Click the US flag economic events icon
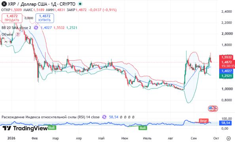The height and width of the screenshot is (142, 235). [x=211, y=108]
